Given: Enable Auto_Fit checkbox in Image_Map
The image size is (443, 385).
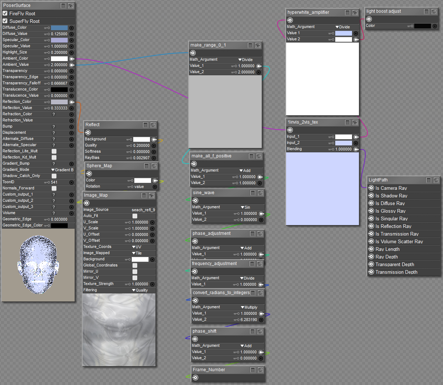Looking at the screenshot, I should pos(135,216).
